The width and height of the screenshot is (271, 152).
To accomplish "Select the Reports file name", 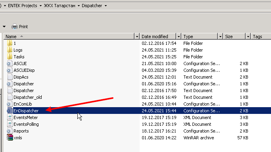I will pyautogui.click(x=21, y=131).
